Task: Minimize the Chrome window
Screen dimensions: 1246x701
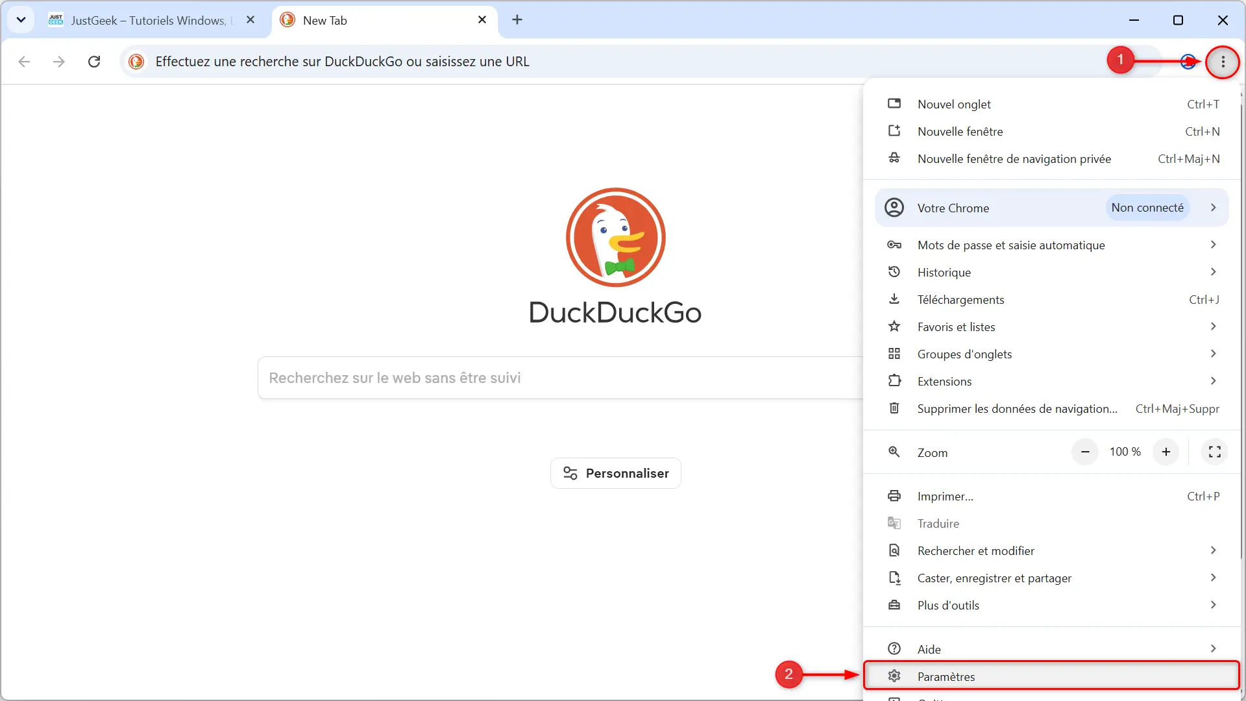Action: point(1134,20)
